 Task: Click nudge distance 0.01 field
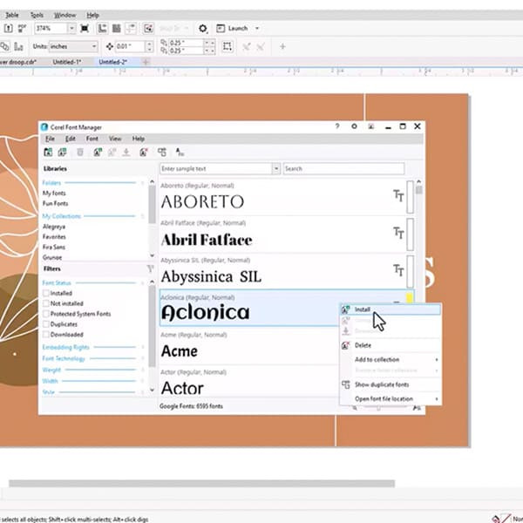pos(130,46)
